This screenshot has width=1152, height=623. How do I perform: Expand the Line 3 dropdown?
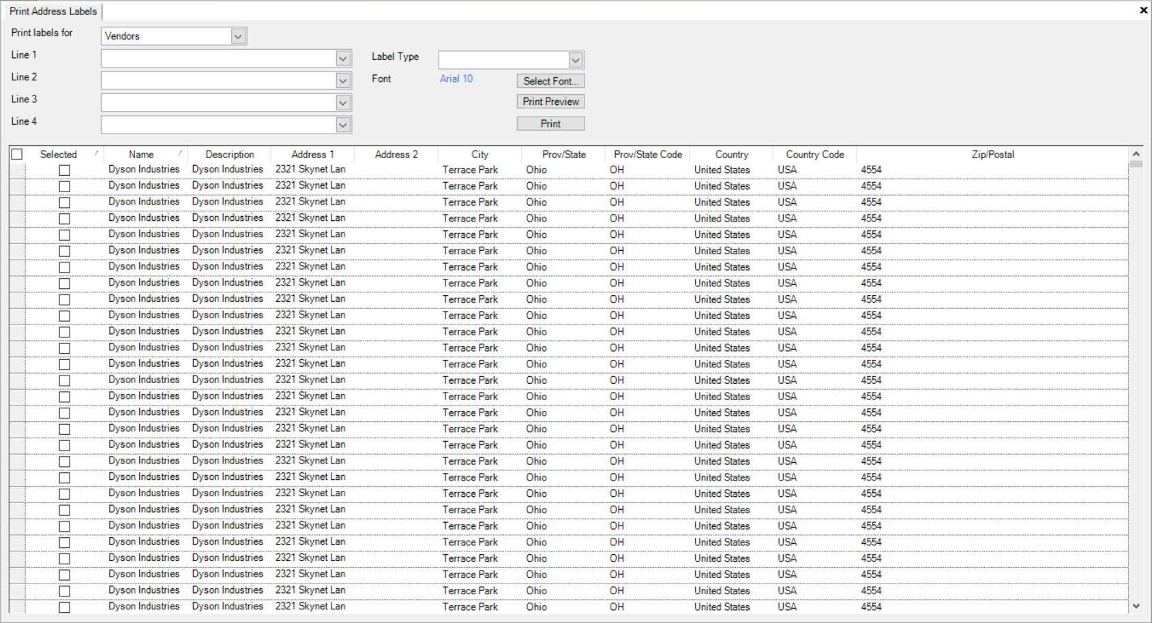[x=343, y=103]
